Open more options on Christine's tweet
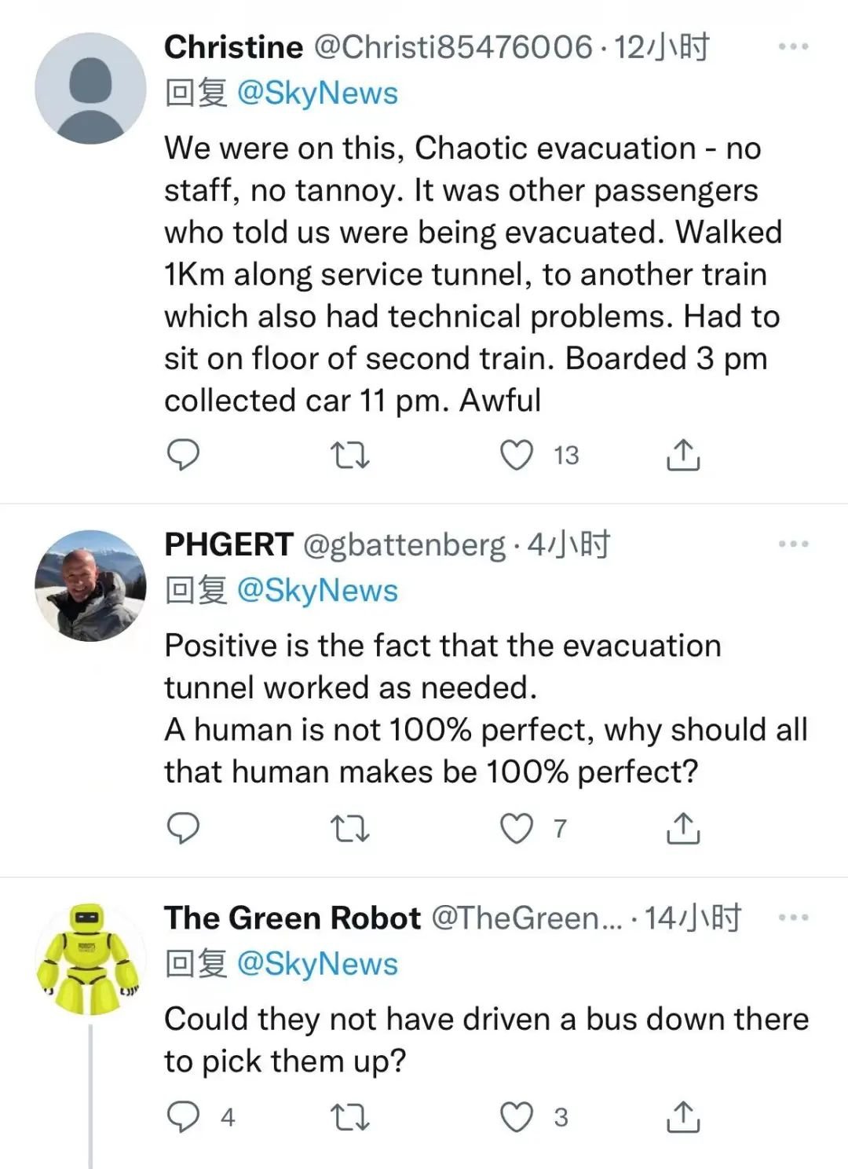Screen dimensions: 848x1169 793,47
